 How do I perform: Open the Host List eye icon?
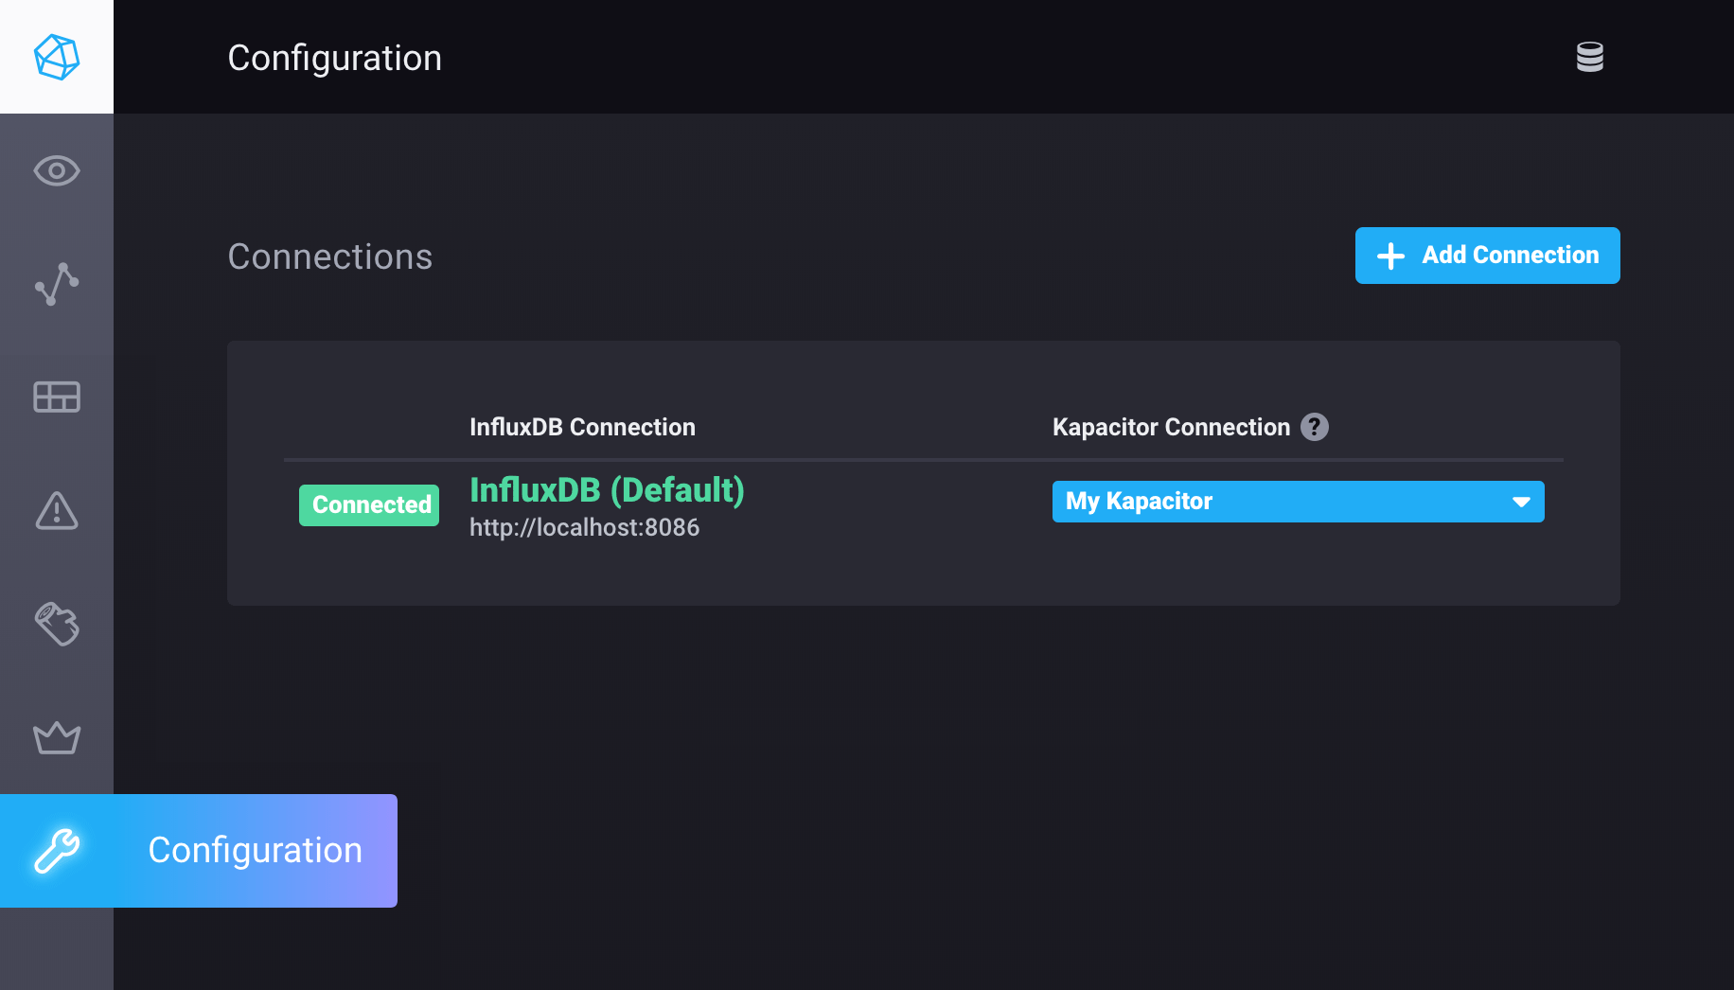pos(56,170)
